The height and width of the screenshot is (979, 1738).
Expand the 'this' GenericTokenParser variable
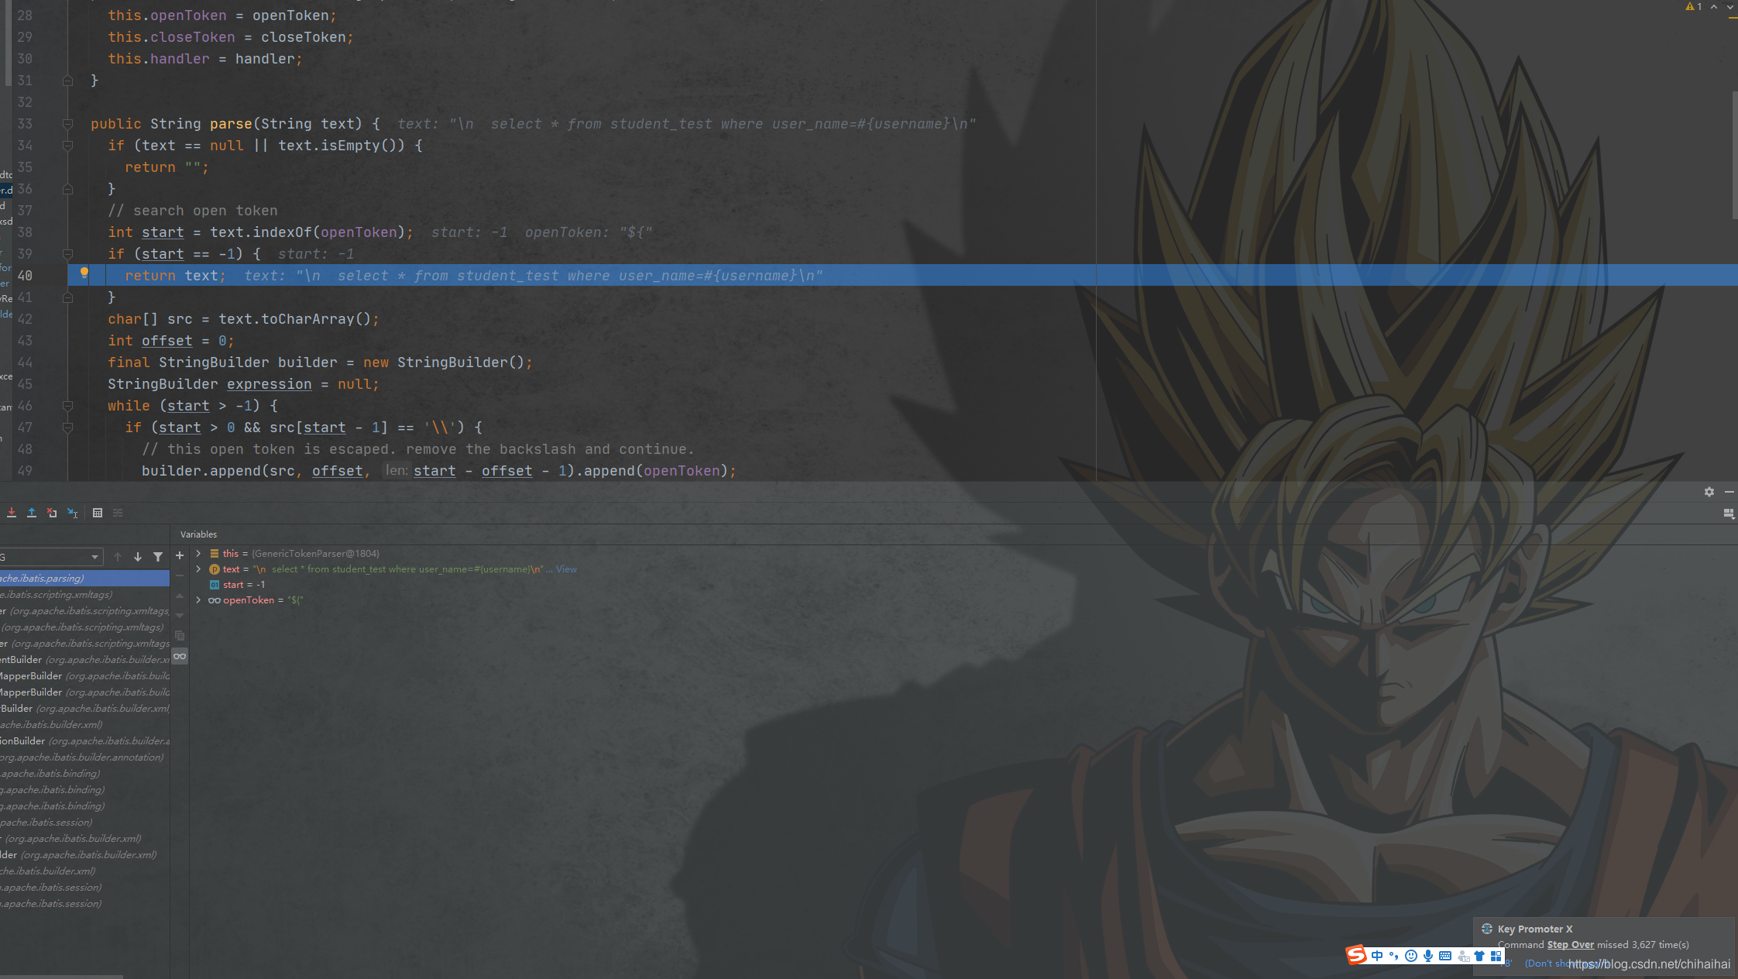tap(199, 553)
